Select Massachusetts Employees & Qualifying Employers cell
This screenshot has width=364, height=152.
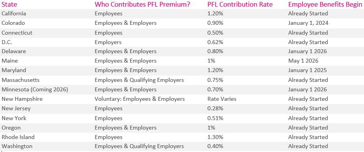tap(139, 80)
